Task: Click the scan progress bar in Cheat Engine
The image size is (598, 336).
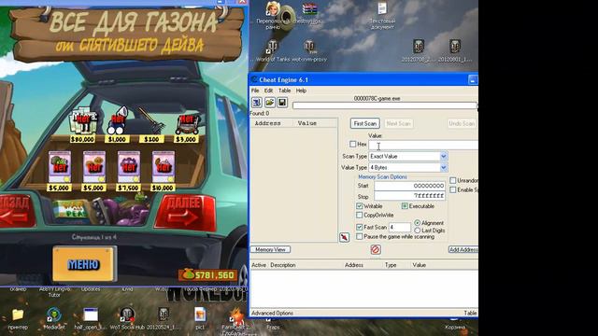Action: point(385,105)
